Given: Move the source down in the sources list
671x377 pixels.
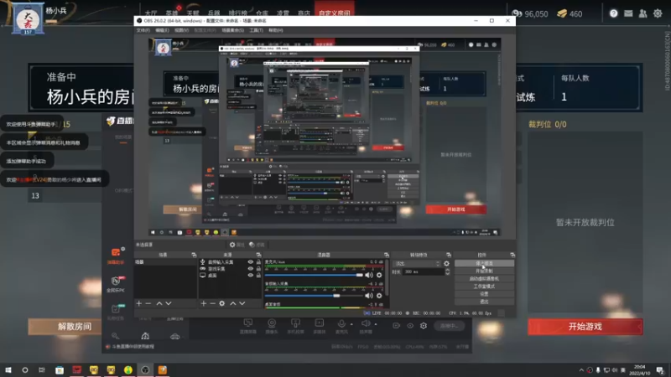Looking at the screenshot, I should point(242,303).
